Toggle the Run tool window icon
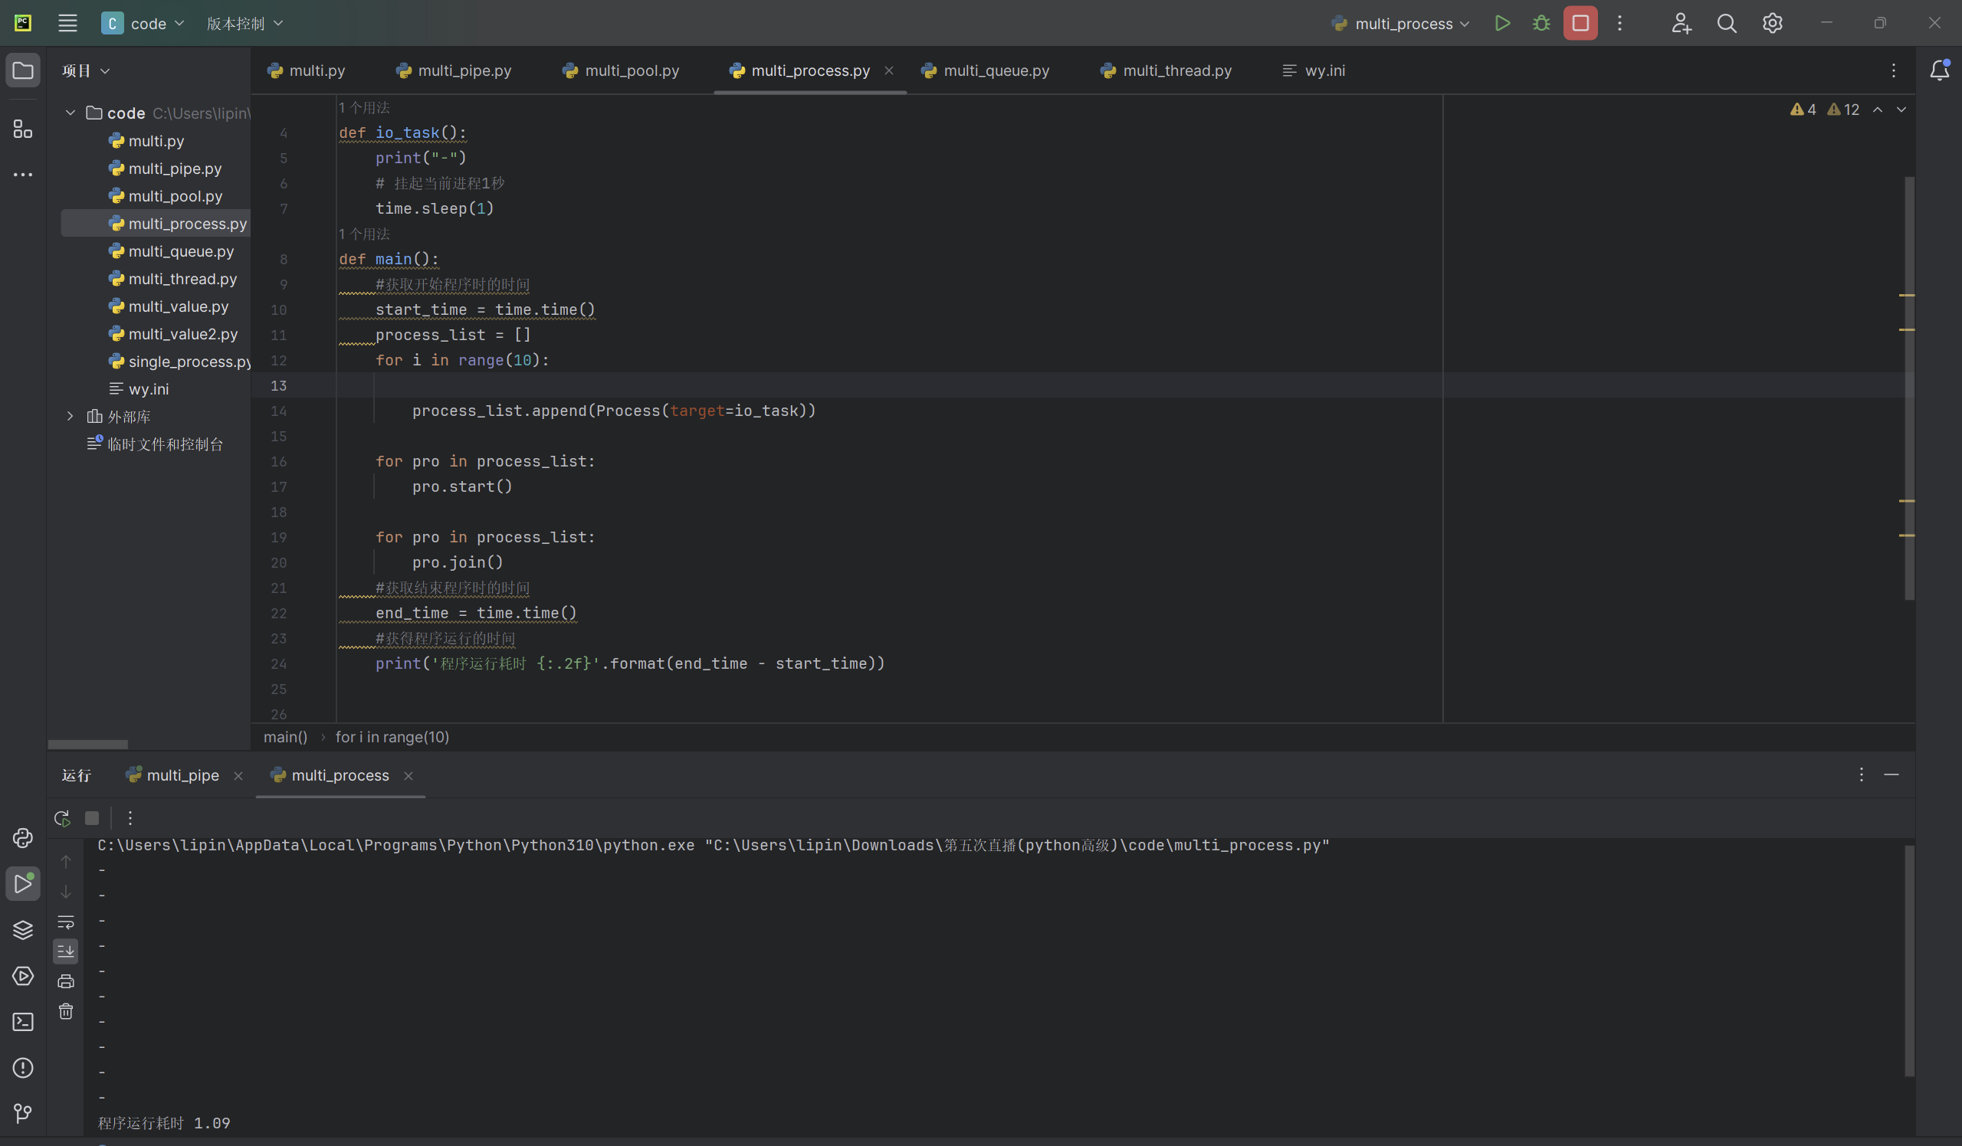This screenshot has width=1962, height=1146. 22,884
